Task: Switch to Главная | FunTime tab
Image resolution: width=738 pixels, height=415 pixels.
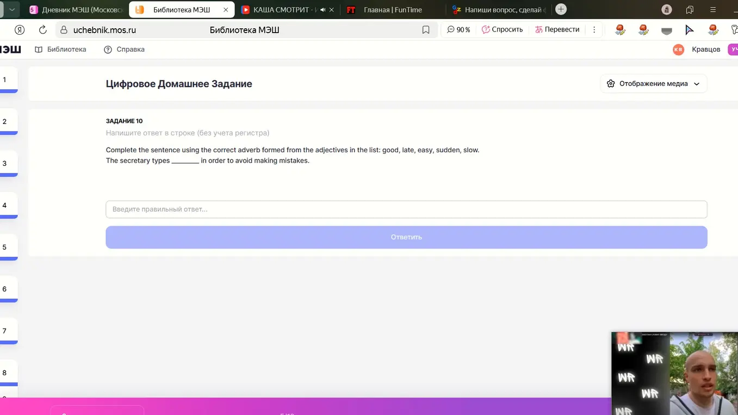Action: tap(393, 10)
